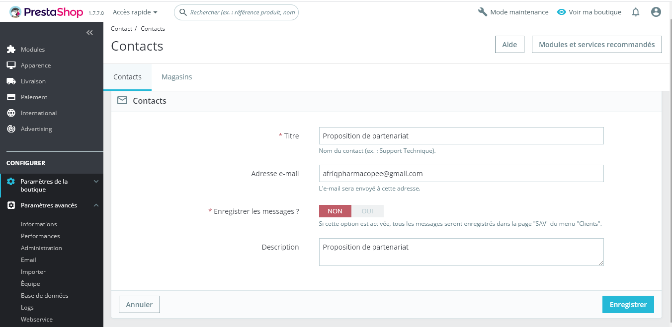Click the Contacts page heading
Screen dimensions: 672x327
pos(137,46)
